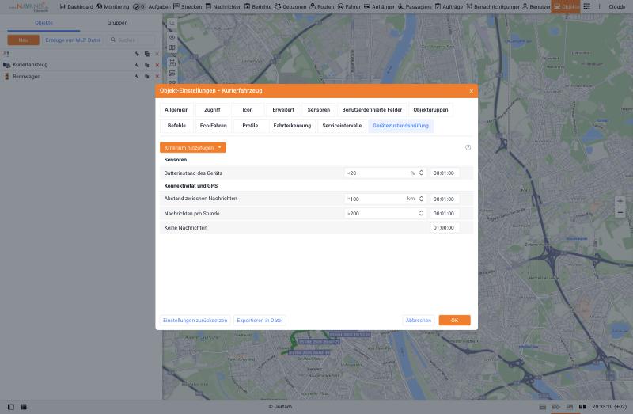Open the apps grid icon in top bar
Screen dimensions: 633x414
[x=586, y=6]
